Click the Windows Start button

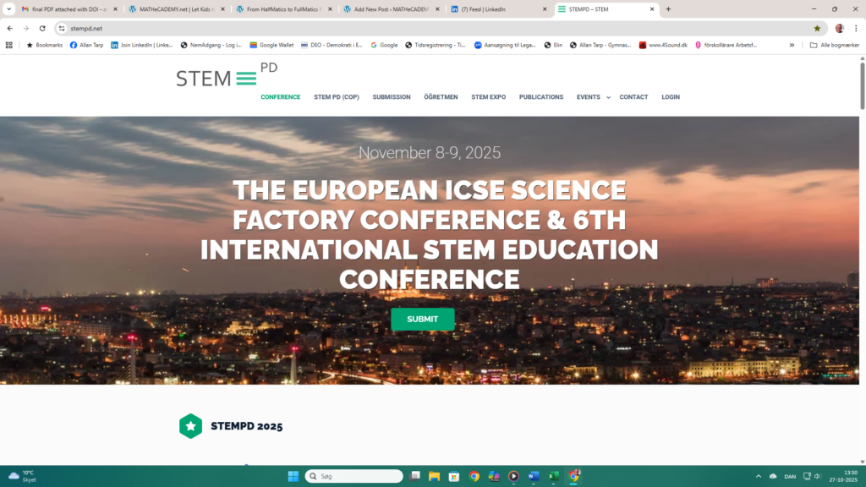coord(293,476)
